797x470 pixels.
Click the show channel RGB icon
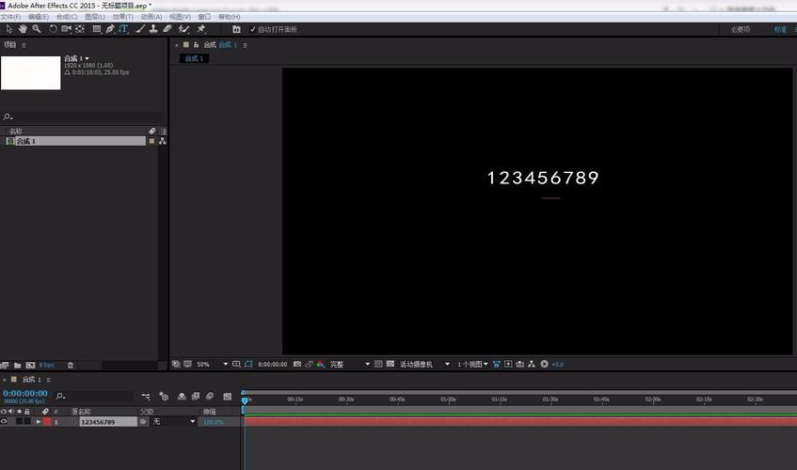coord(320,364)
